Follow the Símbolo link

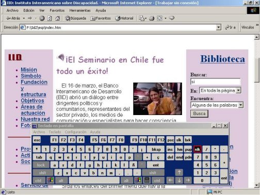31,76
